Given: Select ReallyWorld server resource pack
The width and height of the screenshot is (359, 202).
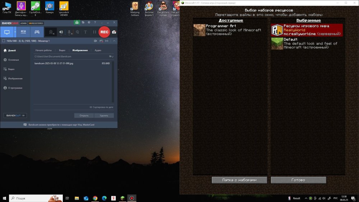Looking at the screenshot, I should (307, 30).
